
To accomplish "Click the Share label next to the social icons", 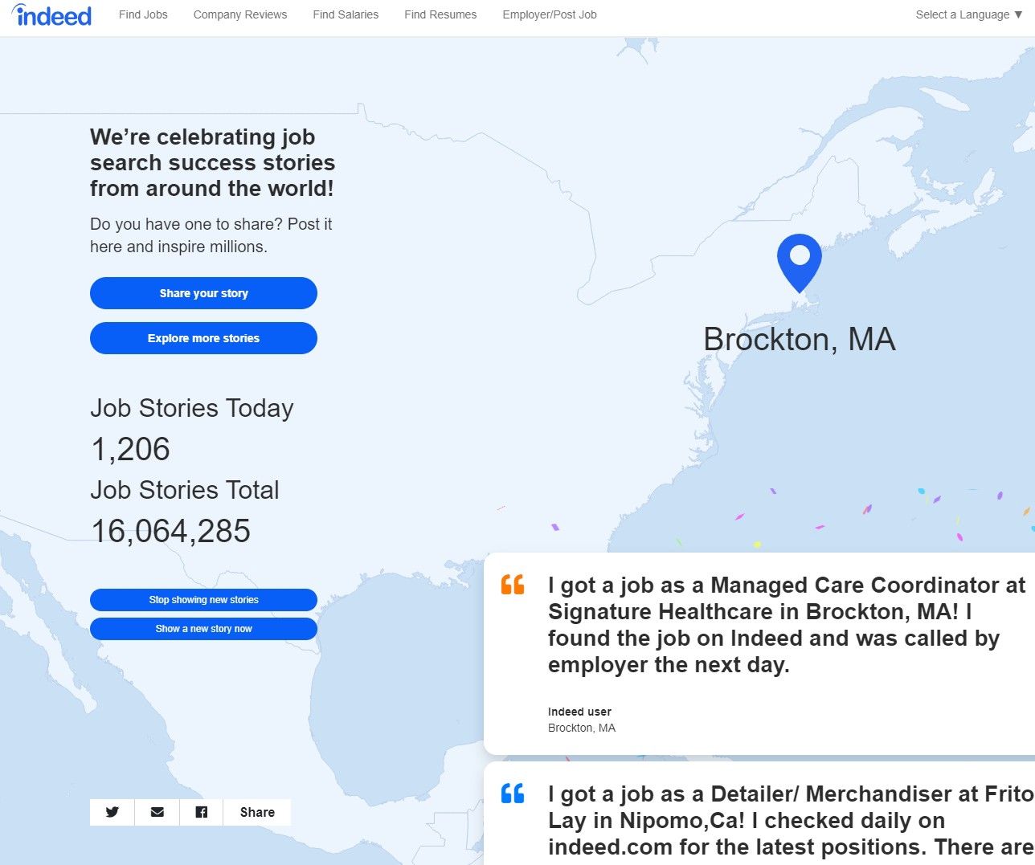I will tap(257, 812).
